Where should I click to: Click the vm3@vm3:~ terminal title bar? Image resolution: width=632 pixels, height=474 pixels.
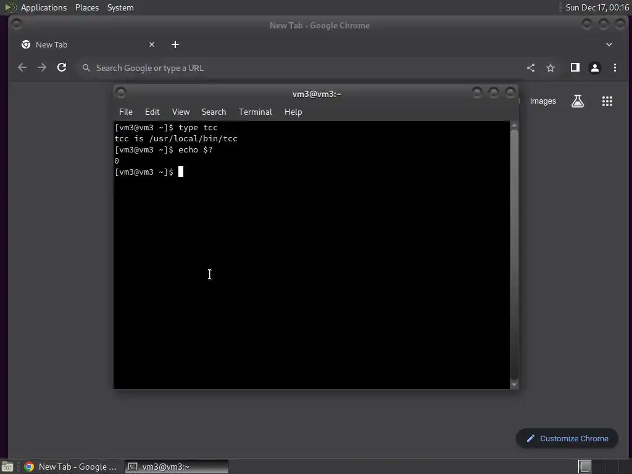[x=317, y=94]
